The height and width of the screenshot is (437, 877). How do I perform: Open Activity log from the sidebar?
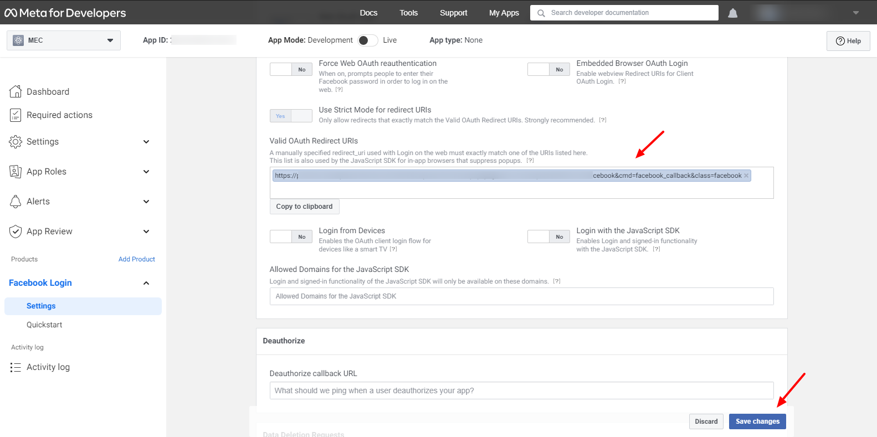coord(48,367)
